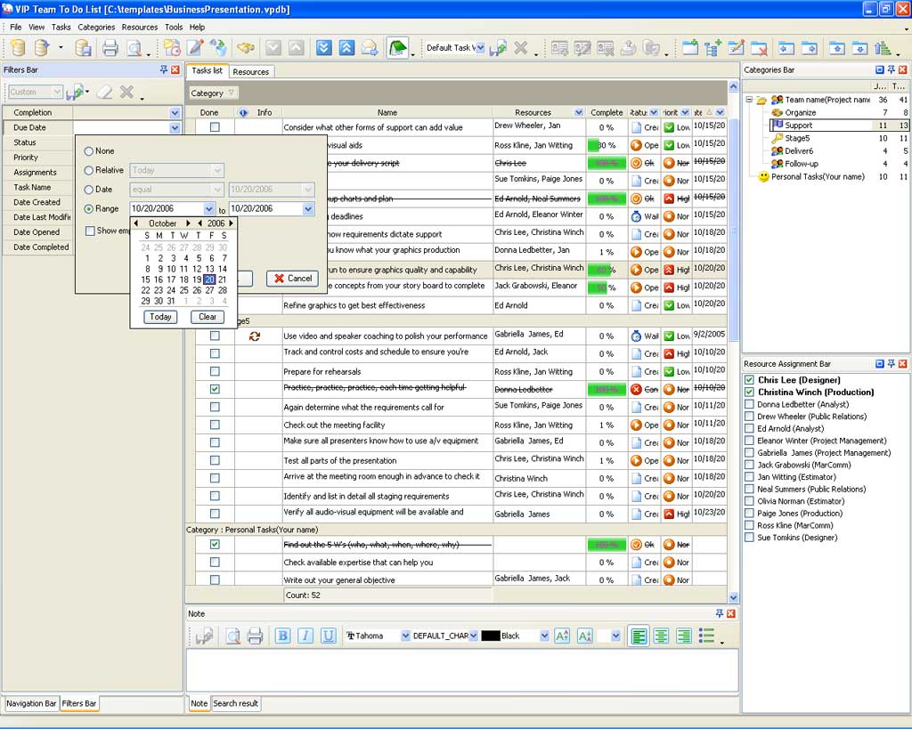Center-align the note text
Image resolution: width=912 pixels, height=729 pixels.
tap(661, 636)
